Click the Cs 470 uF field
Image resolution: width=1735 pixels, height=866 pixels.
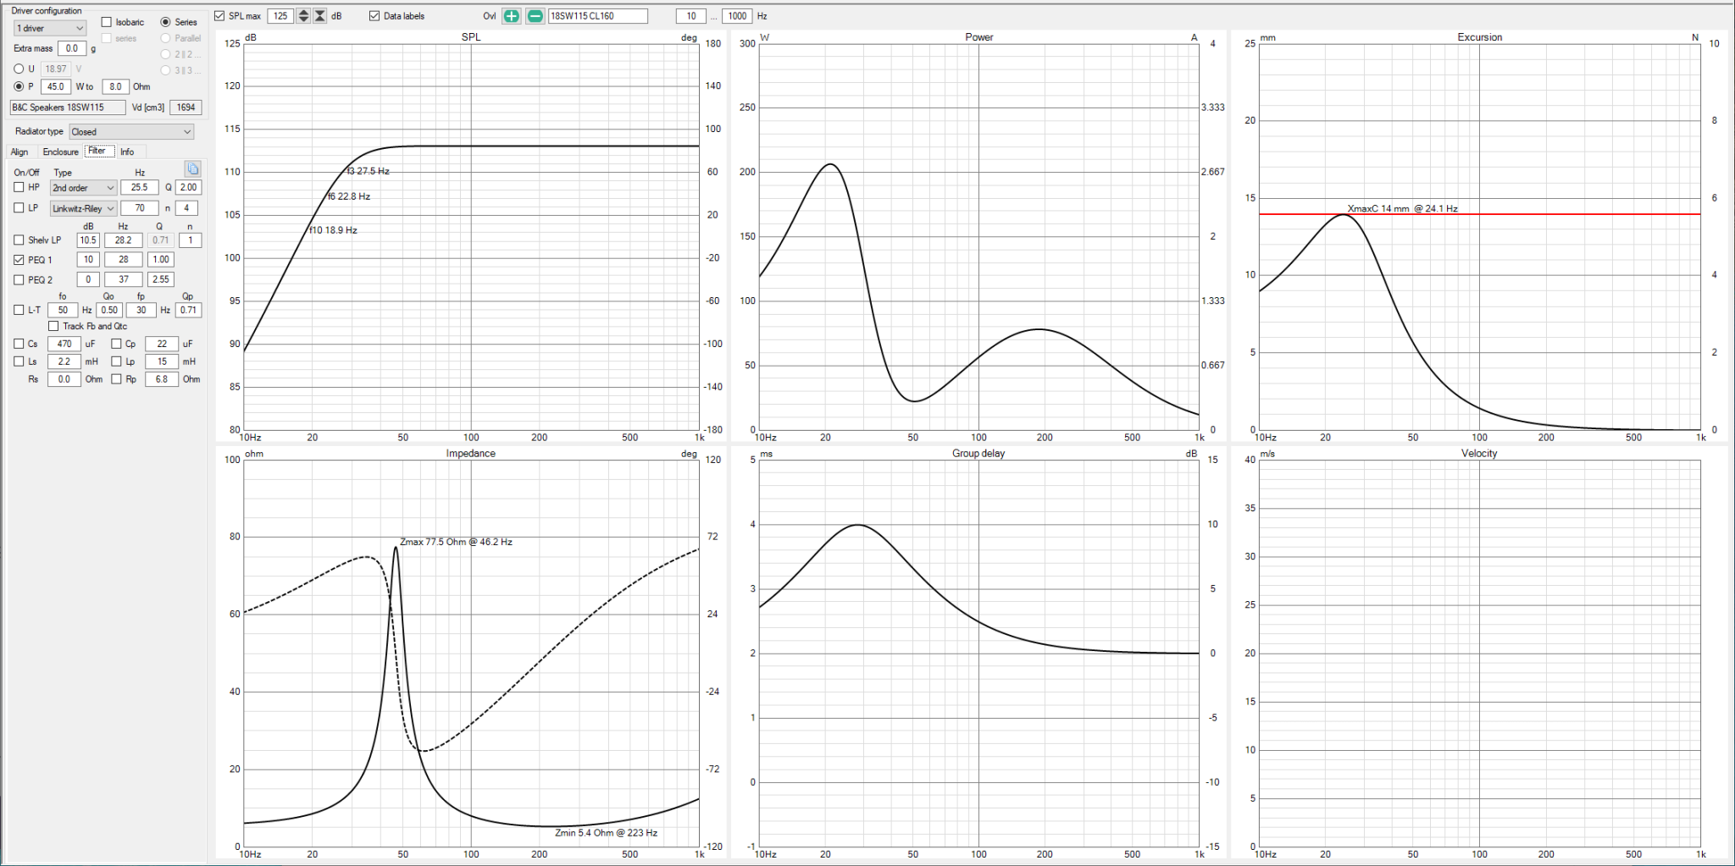(64, 344)
